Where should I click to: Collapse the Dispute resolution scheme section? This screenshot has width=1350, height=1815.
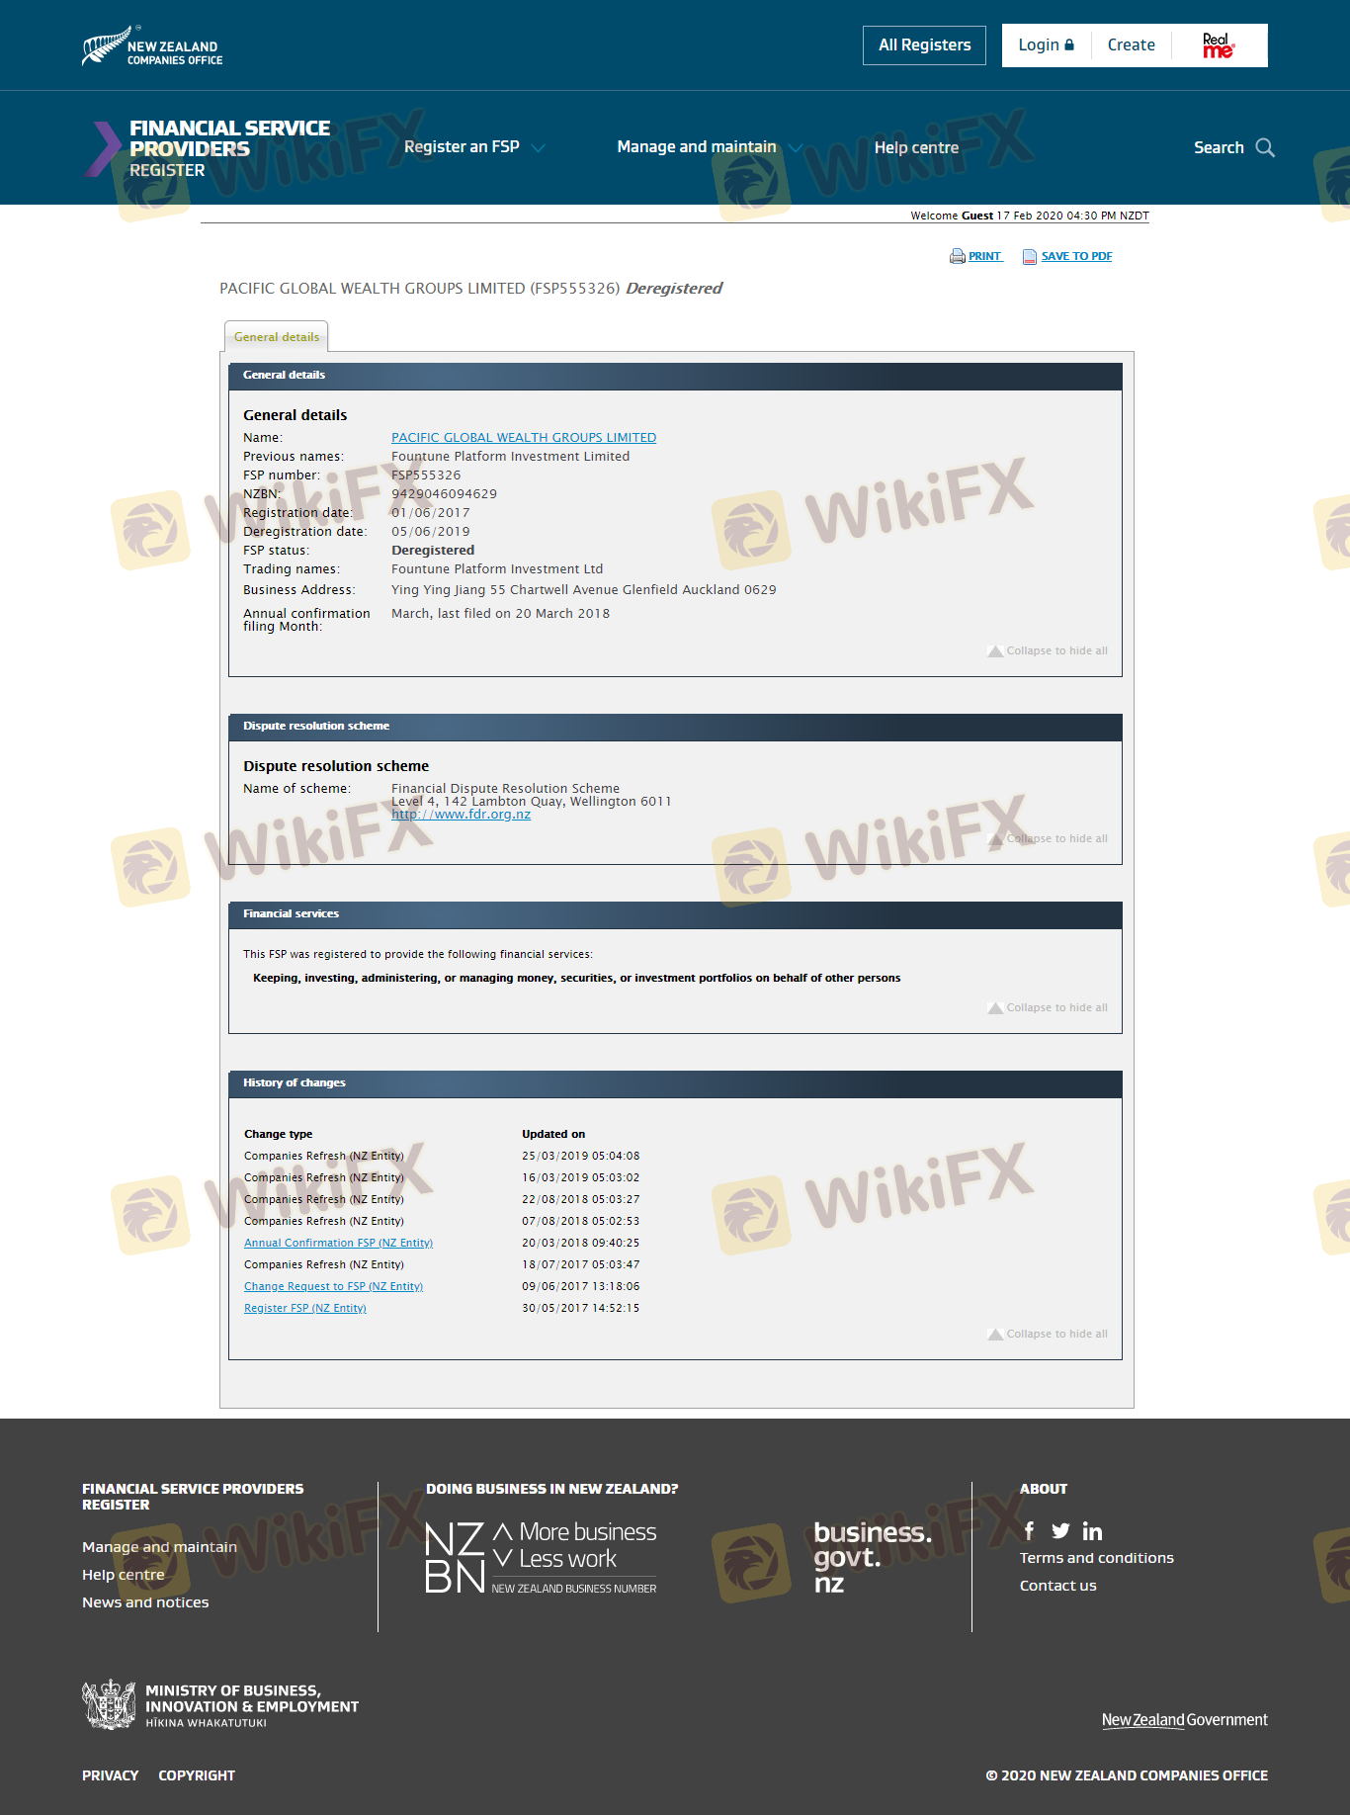(1048, 839)
